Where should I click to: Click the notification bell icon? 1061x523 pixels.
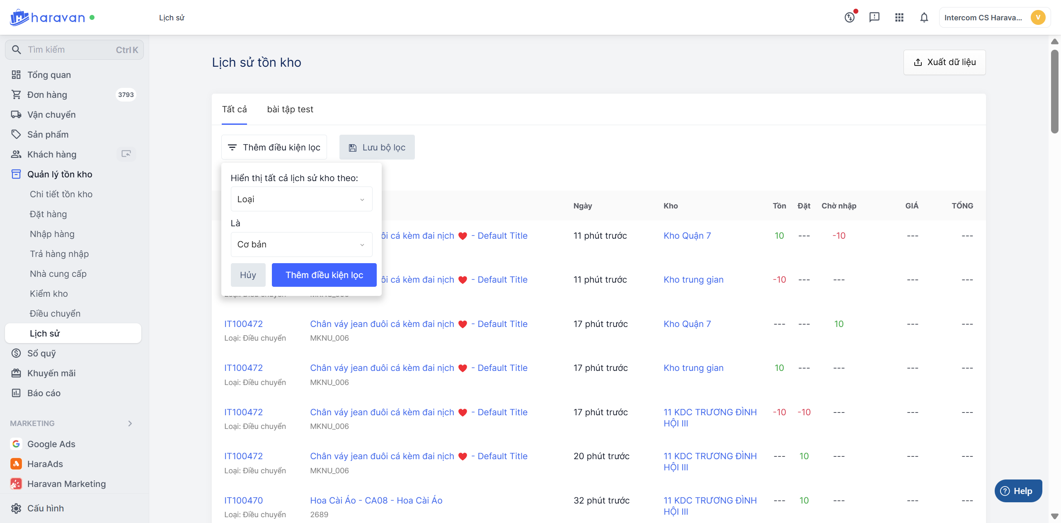point(924,17)
